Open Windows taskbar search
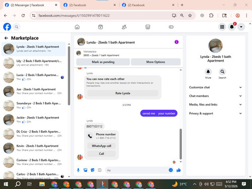The height and width of the screenshot is (189, 252). point(18,184)
